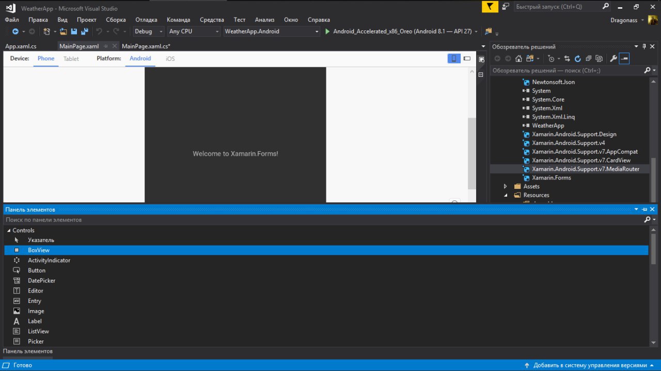Click the open file folder icon

(64, 31)
